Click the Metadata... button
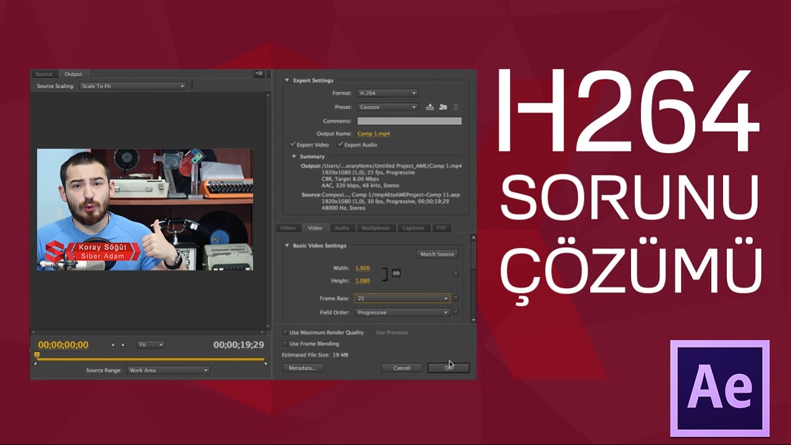 click(x=303, y=368)
